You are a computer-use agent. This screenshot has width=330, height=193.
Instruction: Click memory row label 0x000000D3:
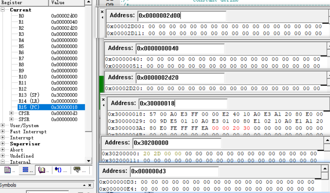[118, 182]
